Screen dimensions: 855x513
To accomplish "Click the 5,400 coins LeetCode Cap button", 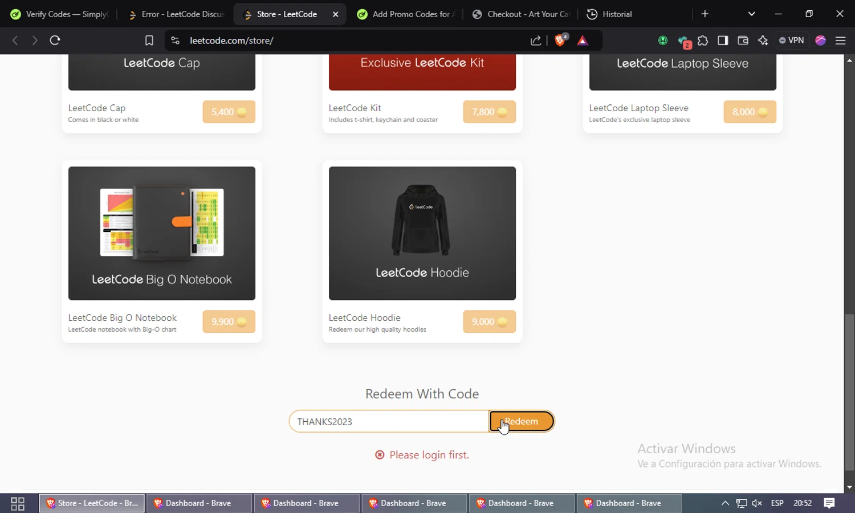I will tap(229, 112).
